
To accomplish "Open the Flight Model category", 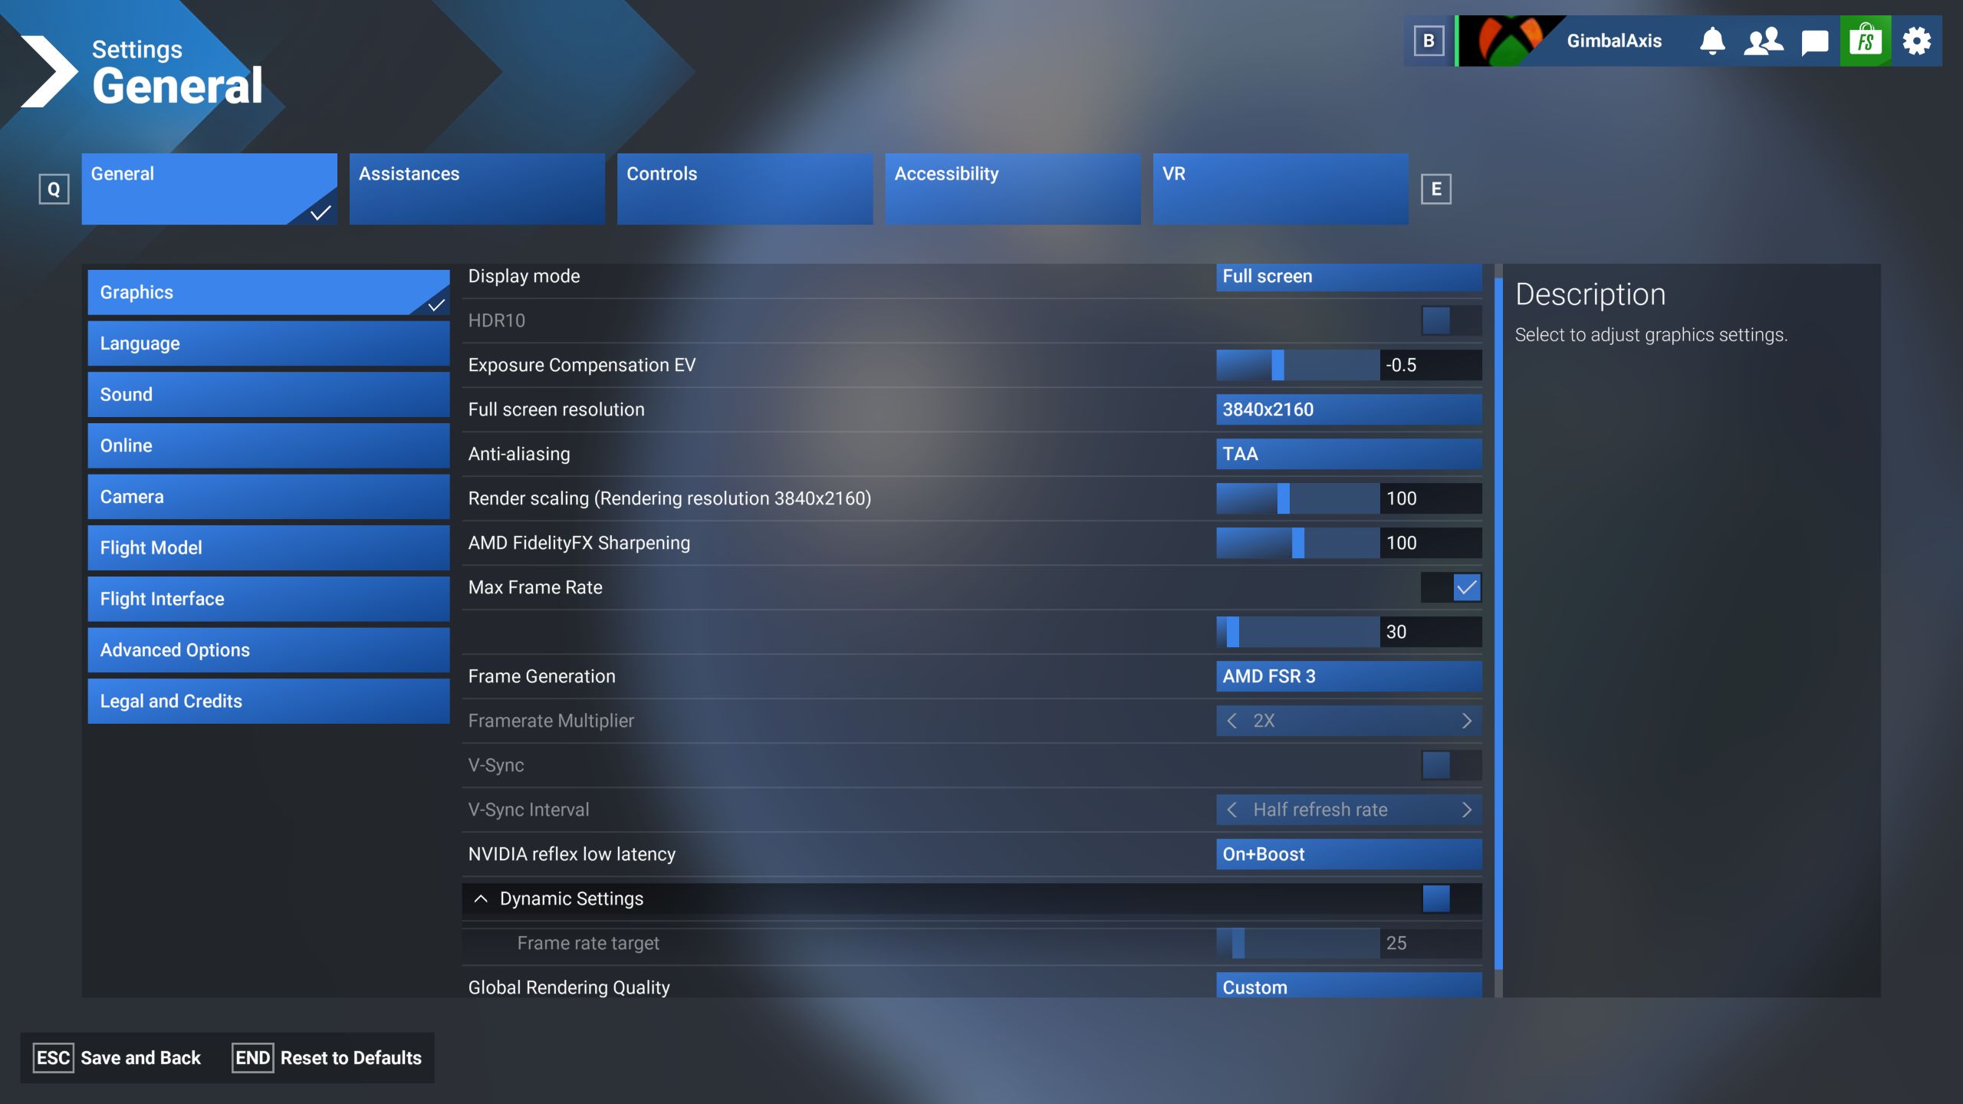I will pos(268,547).
